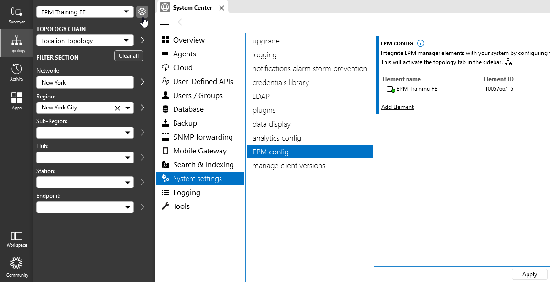The width and height of the screenshot is (550, 282).
Task: Click the plus add-sidebar-item icon
Action: coord(16,141)
